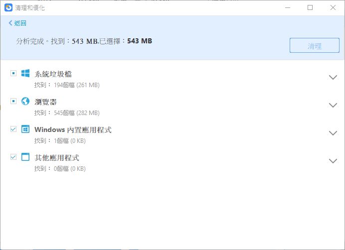Expand the Windows 內置應用程式 chevron

coord(333,133)
